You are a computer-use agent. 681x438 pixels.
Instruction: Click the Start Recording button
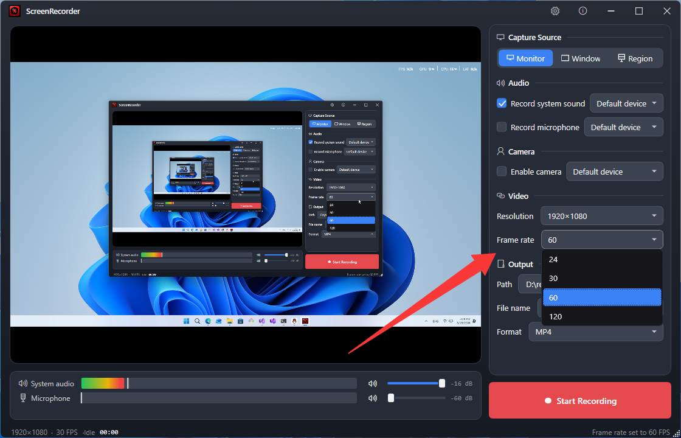click(580, 401)
